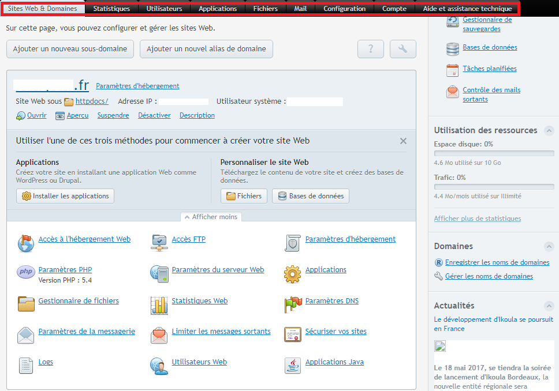
Task: Open Le développement d'Ikoula news link
Action: (493, 324)
